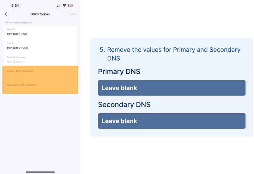Focus the Primary DNS (Optional) field

(x=40, y=73)
